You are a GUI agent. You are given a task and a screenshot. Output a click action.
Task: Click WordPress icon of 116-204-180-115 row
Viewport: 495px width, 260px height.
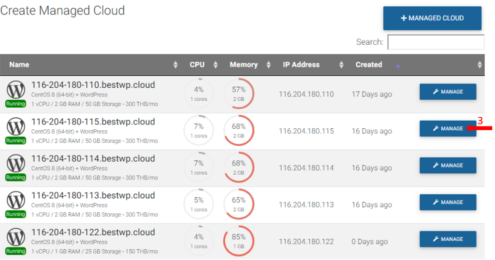[x=16, y=126]
